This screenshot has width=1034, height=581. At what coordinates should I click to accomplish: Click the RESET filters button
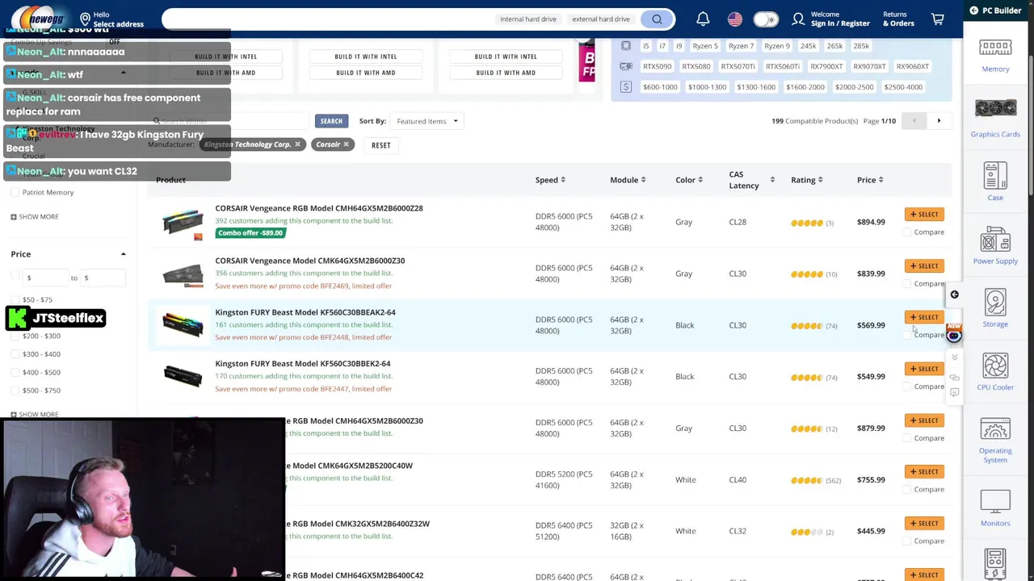coord(380,145)
